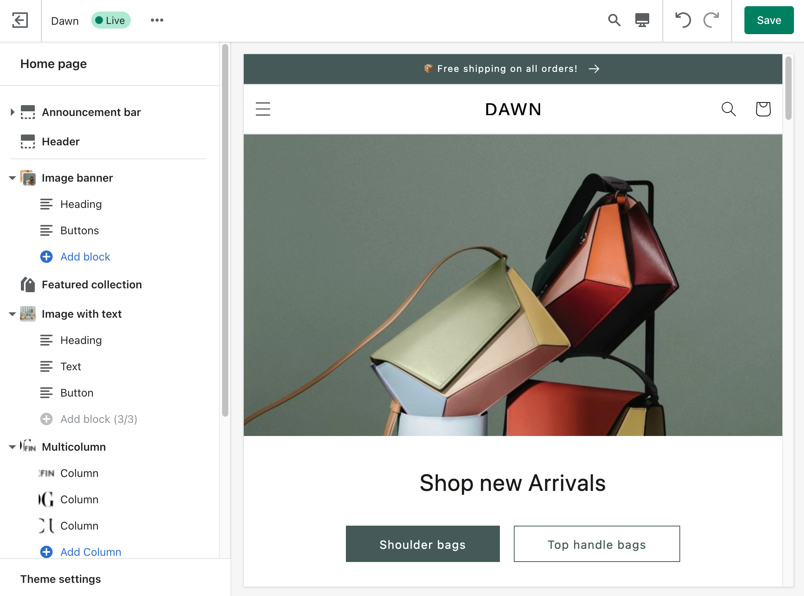Click the Live status indicator toggle
804x596 pixels.
[111, 20]
